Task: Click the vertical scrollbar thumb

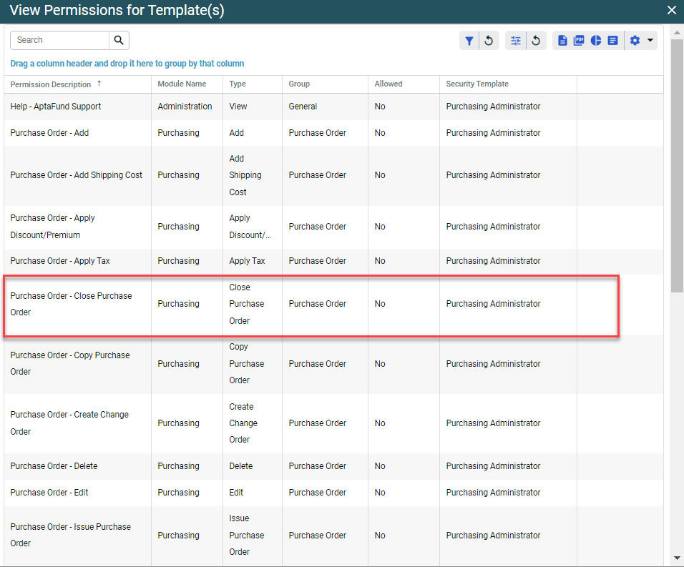Action: coord(677,164)
